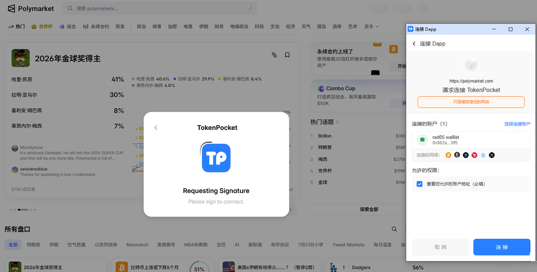Open trending topic 梅西
The image size is (537, 272).
[358, 159]
